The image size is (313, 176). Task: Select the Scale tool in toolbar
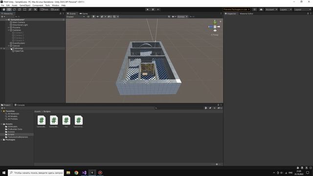(20, 9)
